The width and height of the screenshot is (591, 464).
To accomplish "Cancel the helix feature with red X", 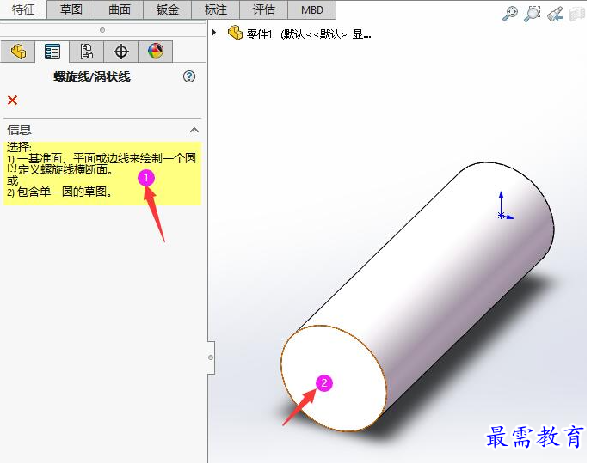I will 12,101.
